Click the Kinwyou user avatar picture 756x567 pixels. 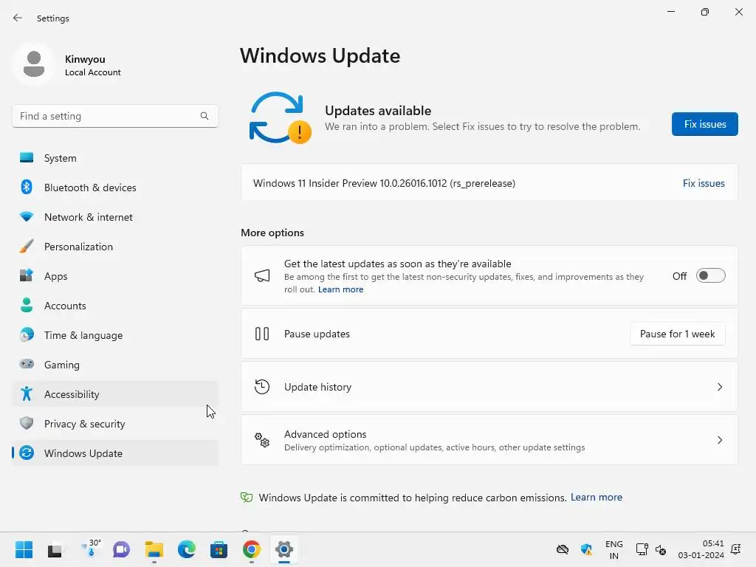pos(34,64)
